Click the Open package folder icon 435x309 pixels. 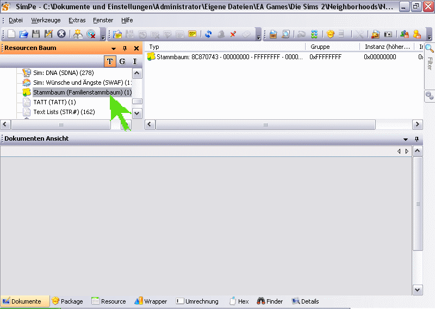(23, 34)
